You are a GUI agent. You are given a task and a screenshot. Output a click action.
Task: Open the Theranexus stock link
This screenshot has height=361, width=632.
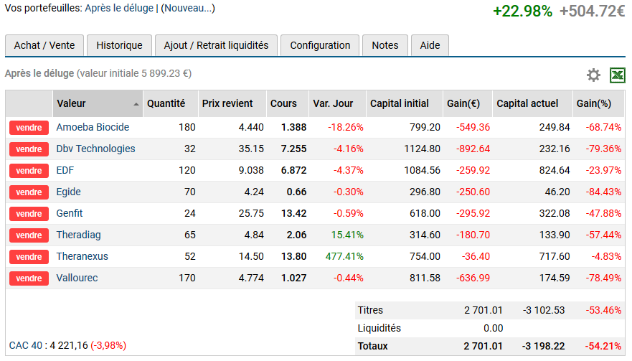(82, 256)
